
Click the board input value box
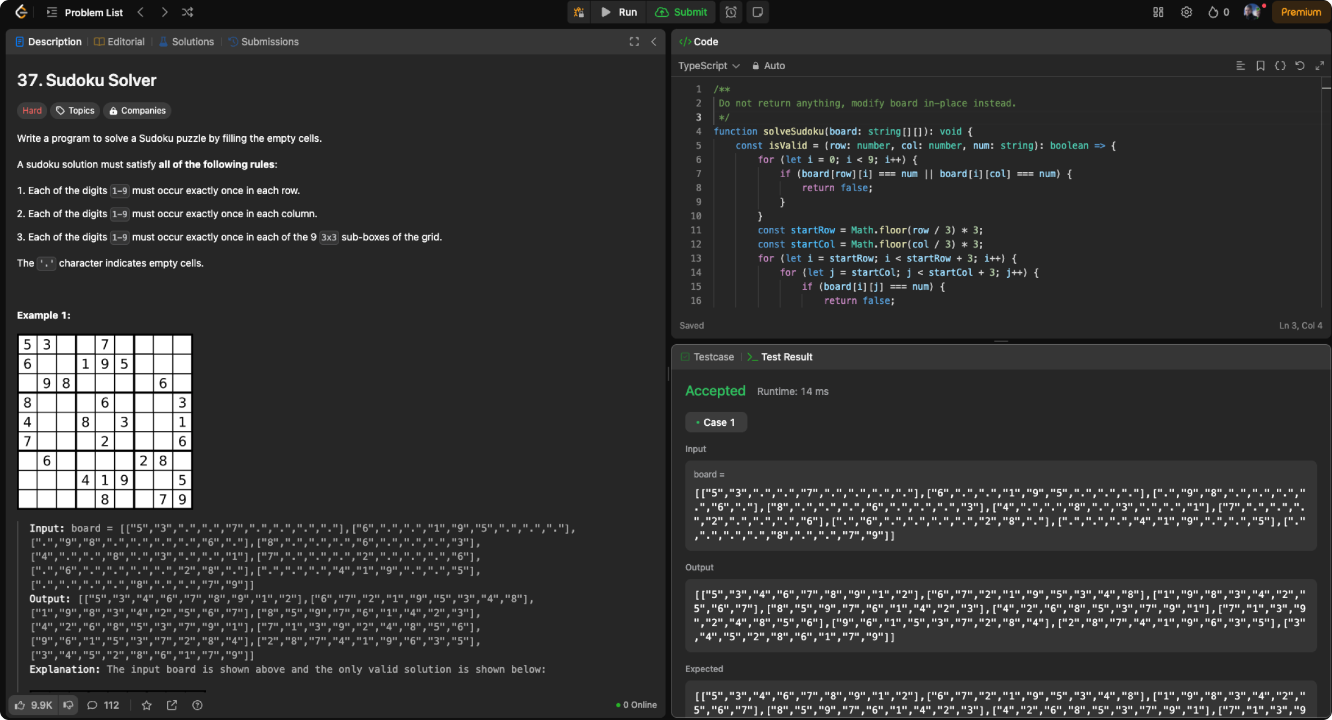pyautogui.click(x=1001, y=506)
